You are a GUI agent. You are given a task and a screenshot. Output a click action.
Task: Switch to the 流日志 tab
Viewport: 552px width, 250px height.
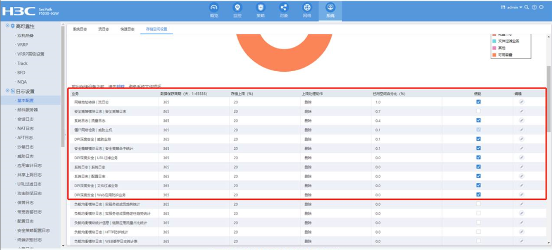(104, 29)
